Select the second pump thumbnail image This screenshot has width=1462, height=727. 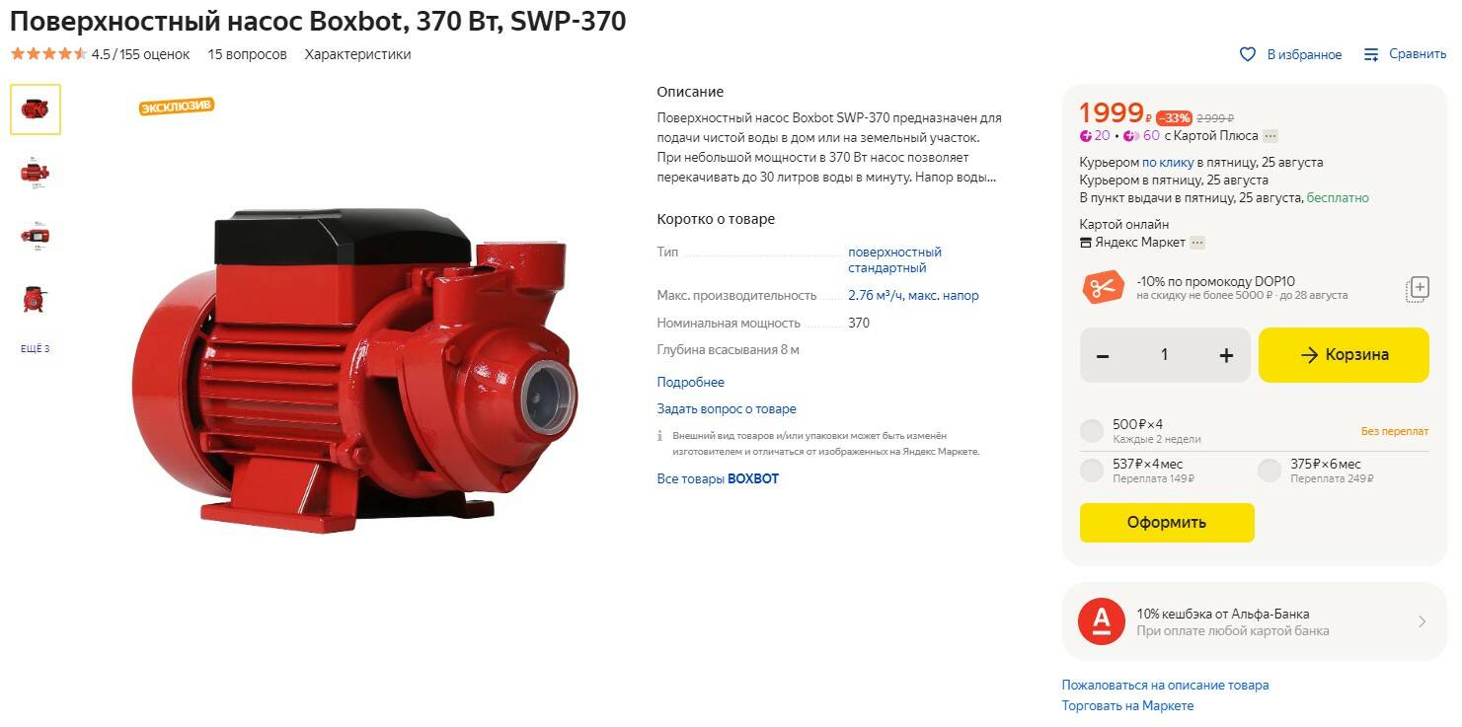pyautogui.click(x=36, y=173)
